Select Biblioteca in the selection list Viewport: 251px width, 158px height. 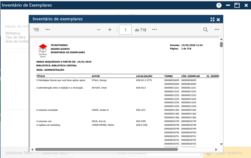click(x=13, y=33)
